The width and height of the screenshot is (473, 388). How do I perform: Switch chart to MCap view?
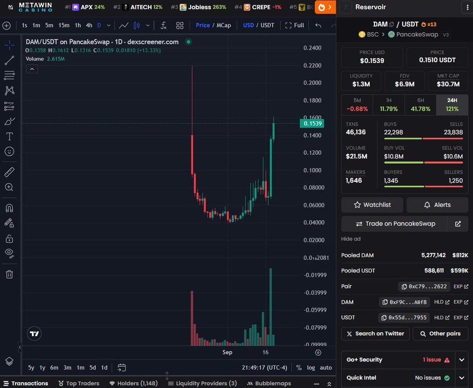[x=224, y=25]
